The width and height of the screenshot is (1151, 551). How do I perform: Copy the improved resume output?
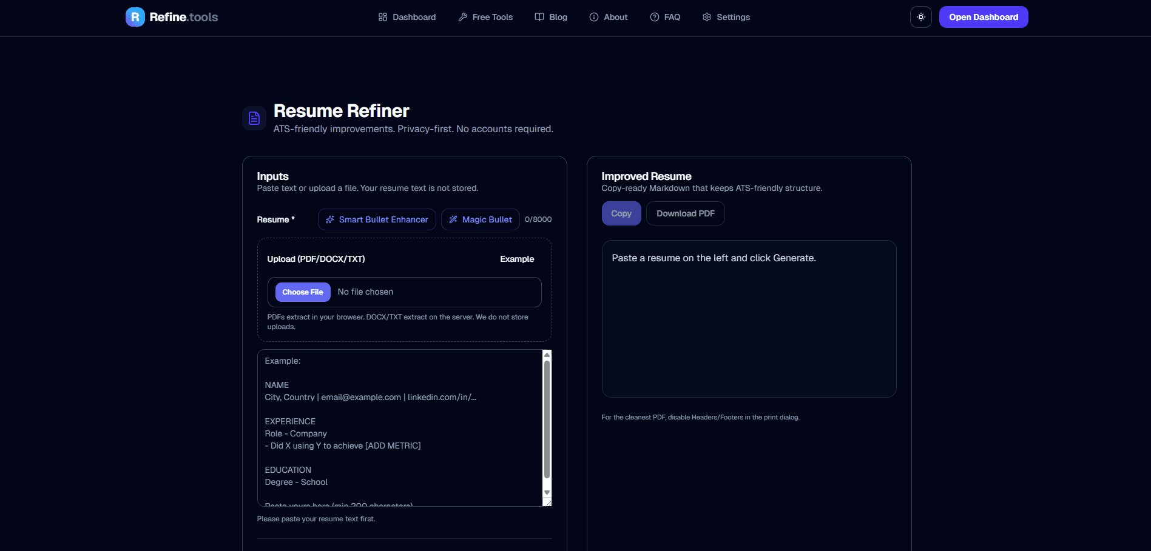coord(621,213)
